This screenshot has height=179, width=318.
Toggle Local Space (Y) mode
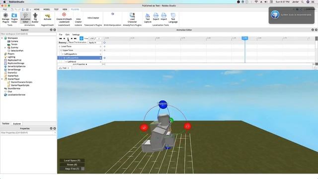tap(72, 161)
